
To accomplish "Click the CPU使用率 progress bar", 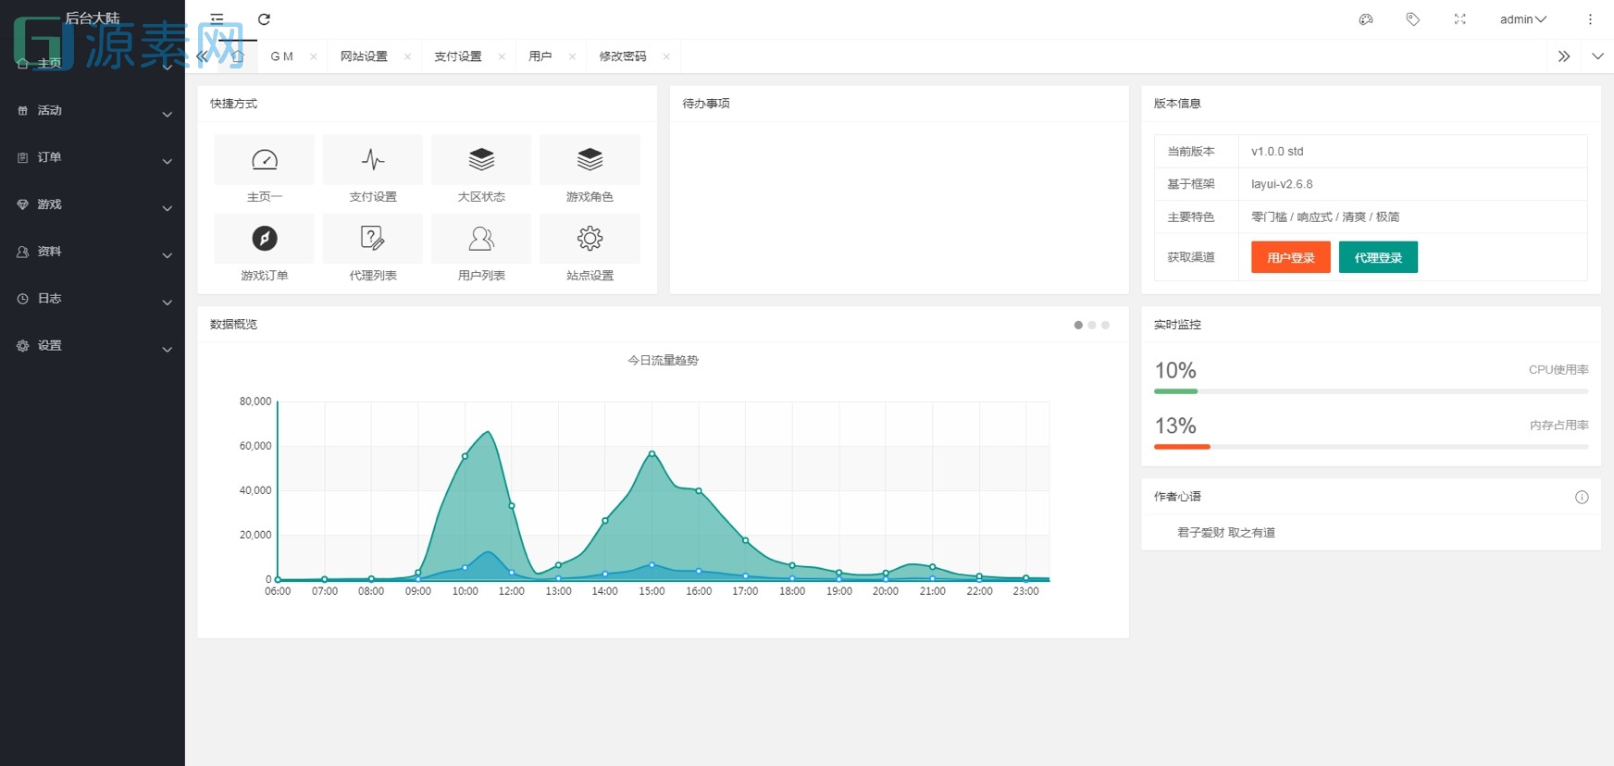I will pyautogui.click(x=1371, y=391).
